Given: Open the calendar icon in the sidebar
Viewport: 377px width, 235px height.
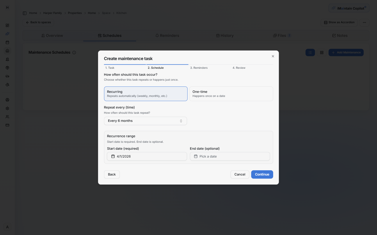Looking at the screenshot, I should point(7,42).
